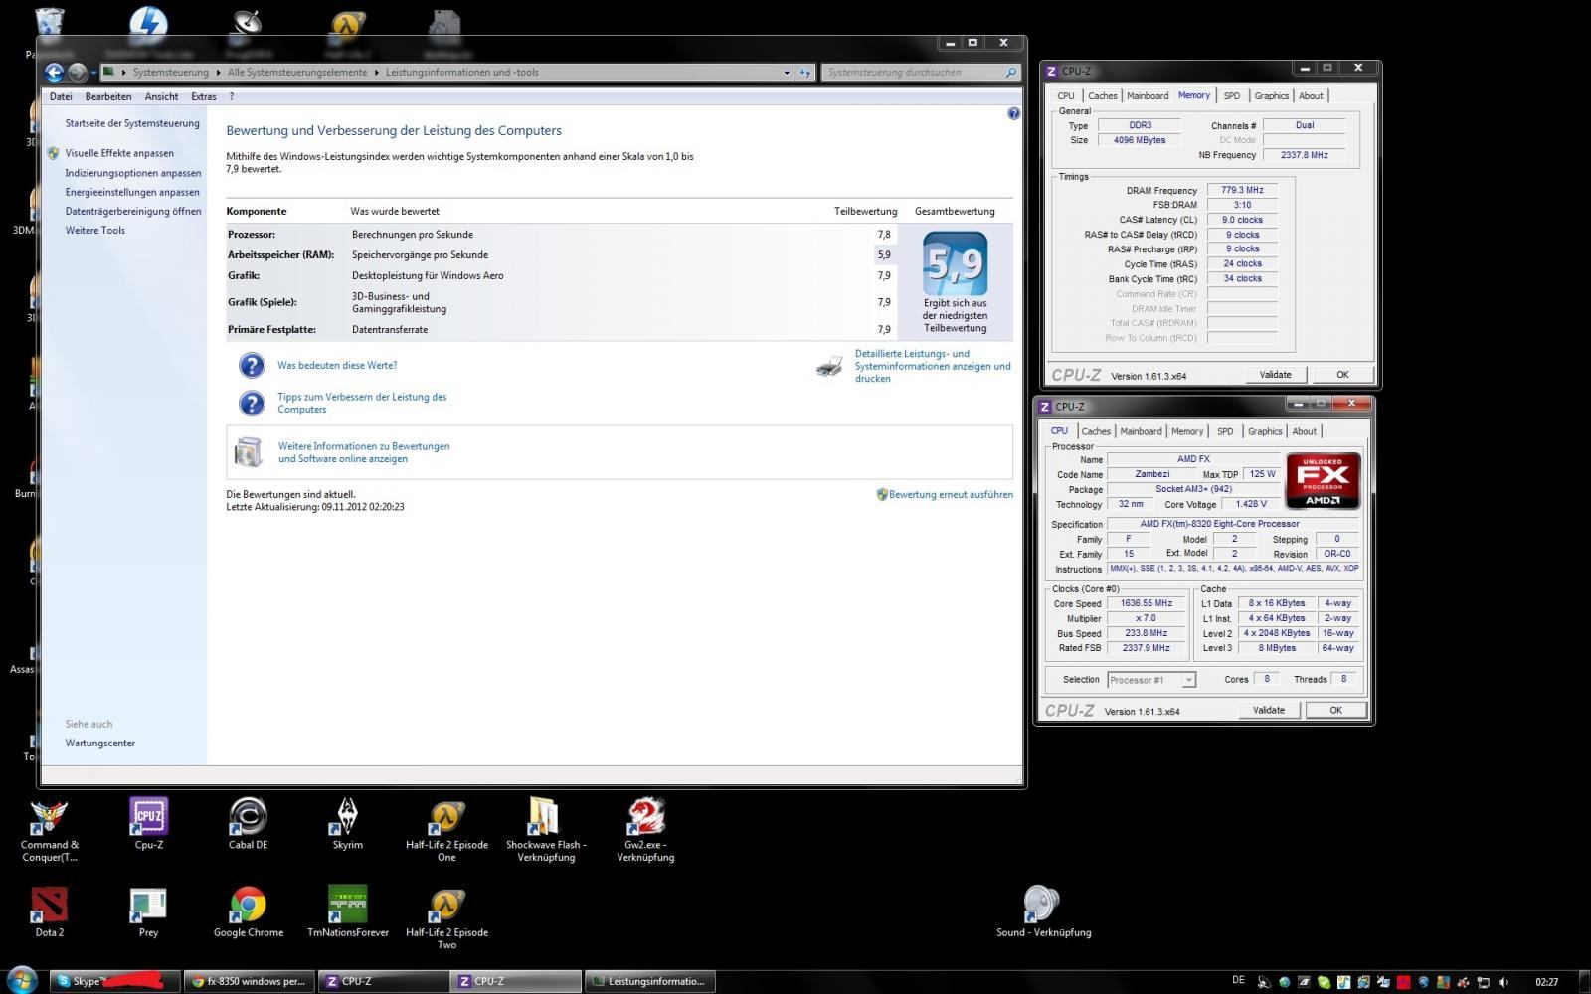This screenshot has height=994, width=1591.
Task: Open the Cabal DE desktop icon
Action: [x=248, y=818]
